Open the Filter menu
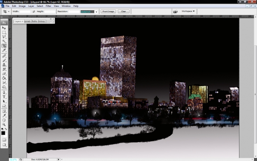The width and height of the screenshot is (257, 161). (48, 6)
